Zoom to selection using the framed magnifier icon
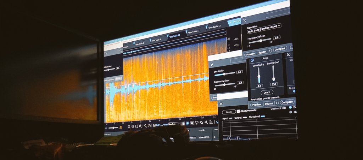Viewport: 363px width, 160px height. click(136, 126)
